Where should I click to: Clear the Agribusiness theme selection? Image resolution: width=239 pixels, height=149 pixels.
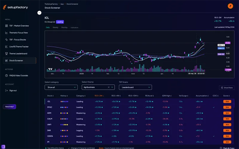point(109,87)
